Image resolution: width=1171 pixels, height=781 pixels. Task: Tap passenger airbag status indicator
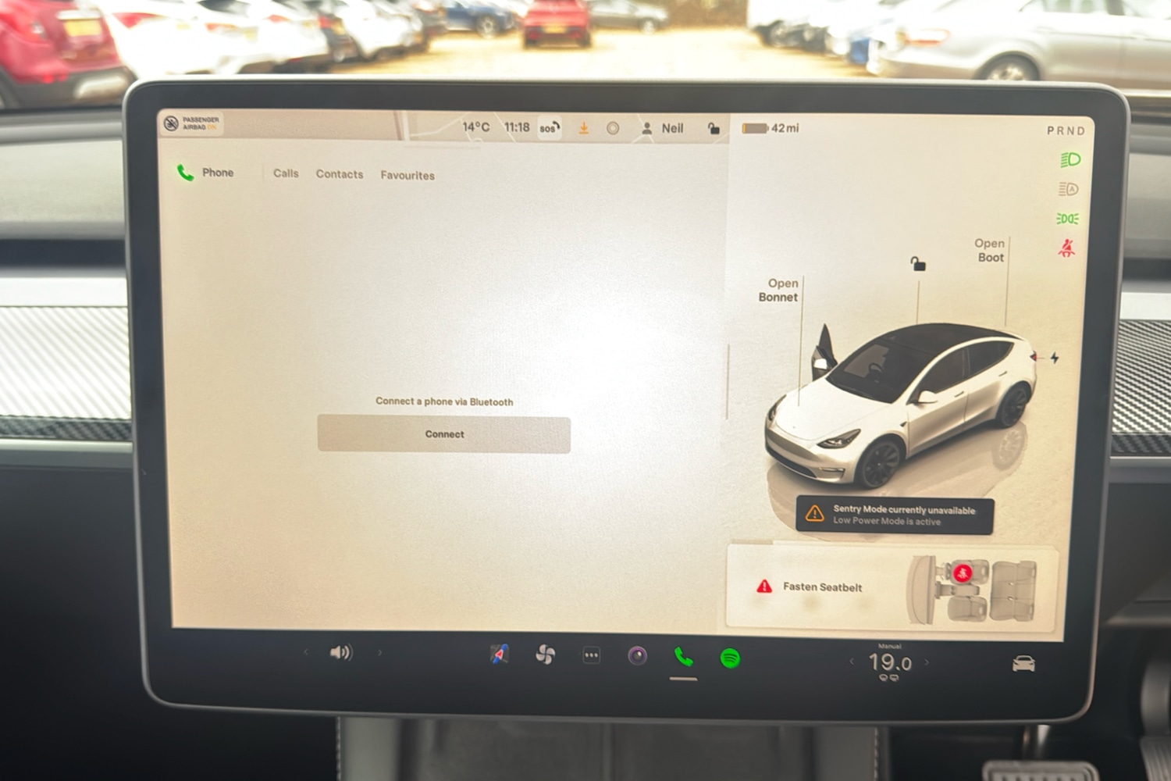[190, 123]
